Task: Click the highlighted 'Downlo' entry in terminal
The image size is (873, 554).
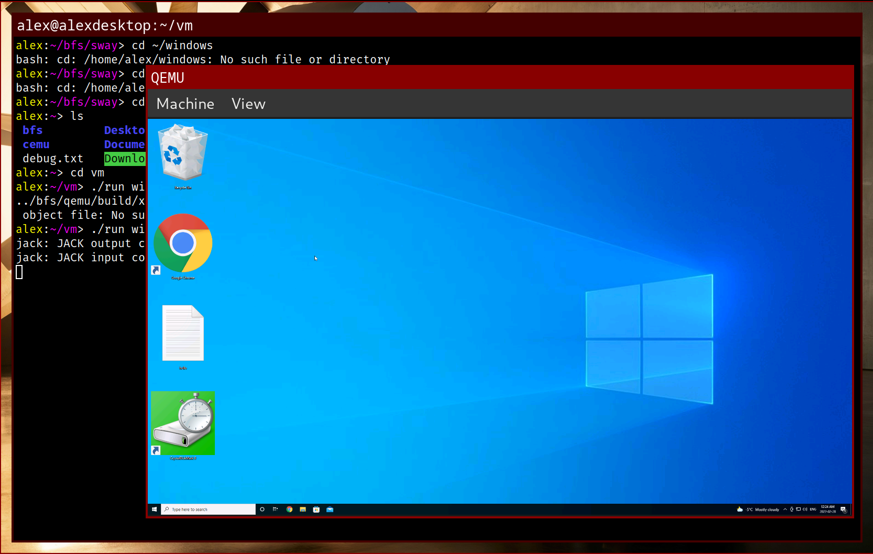Action: [x=125, y=159]
